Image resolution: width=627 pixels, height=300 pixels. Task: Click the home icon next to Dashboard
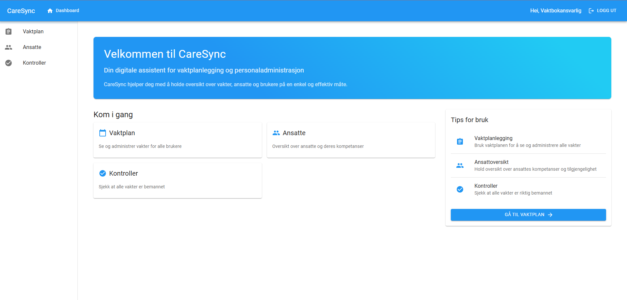pyautogui.click(x=50, y=10)
